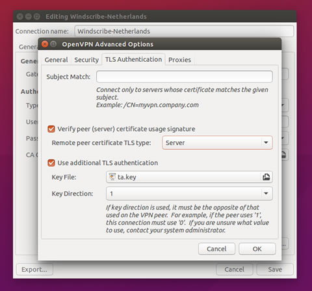Viewport: 312px width, 291px height.
Task: Click the Editing Windscribe-Netherlands title bar
Action: click(x=155, y=16)
